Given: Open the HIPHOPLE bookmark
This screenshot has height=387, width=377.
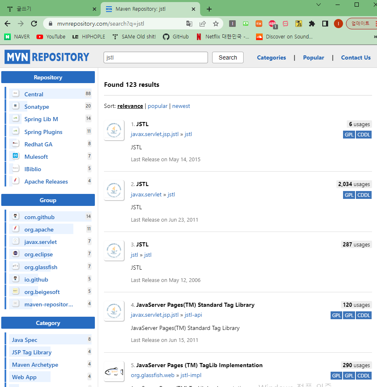Looking at the screenshot, I should pos(89,37).
